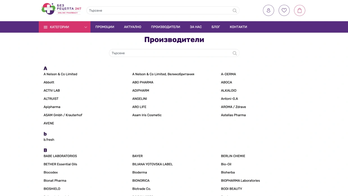
Task: Select ASAM Gmbh / Krauterhof manufacturer
Action: (63, 115)
